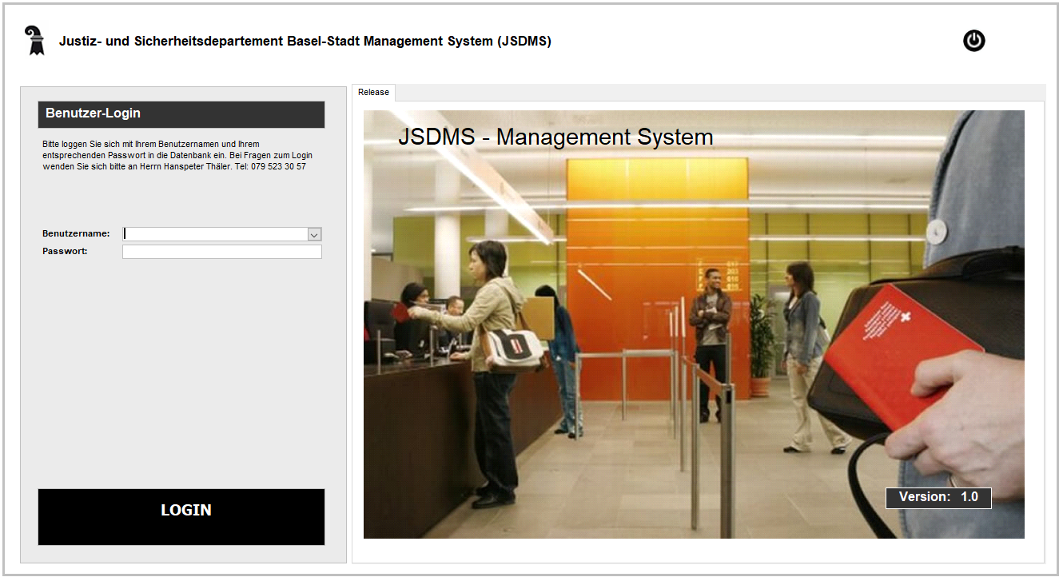Click the orange wall panel in photo

pos(639,240)
